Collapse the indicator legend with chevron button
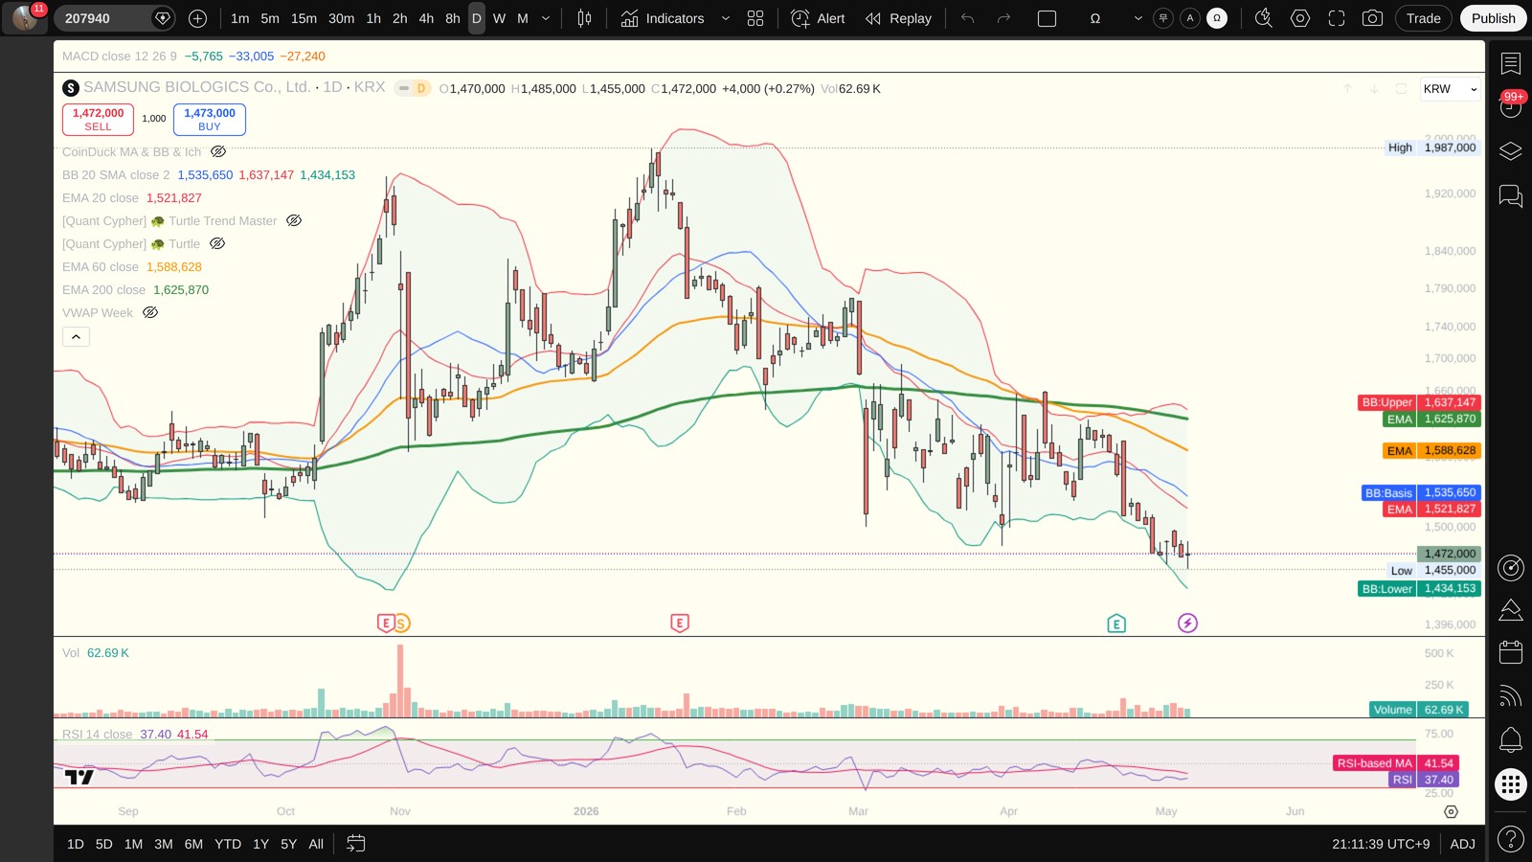 (x=77, y=336)
